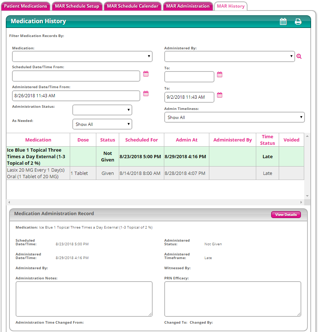Click the table's scroll up arrow
The width and height of the screenshot is (318, 332).
(x=307, y=136)
